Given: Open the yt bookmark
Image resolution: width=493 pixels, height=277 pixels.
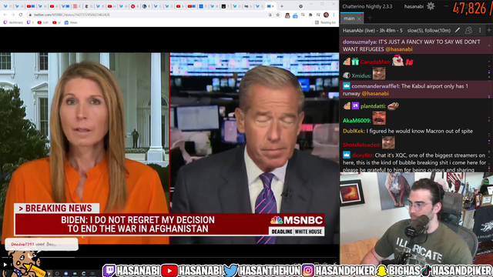Looking at the screenshot, I should pyautogui.click(x=56, y=22).
